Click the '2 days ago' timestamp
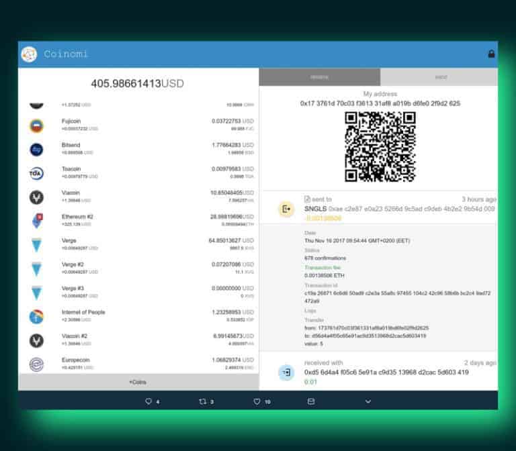This screenshot has width=516, height=451. [480, 362]
